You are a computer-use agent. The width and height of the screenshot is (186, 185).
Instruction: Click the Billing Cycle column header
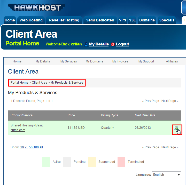[x=110, y=115]
